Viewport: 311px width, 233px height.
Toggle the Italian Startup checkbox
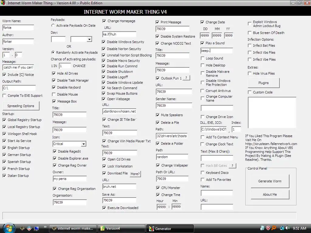[4, 176]
